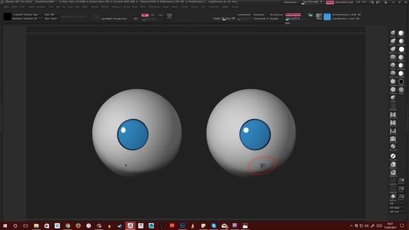Toggle the LazyMouse option
The image size is (409, 230).
tap(244, 15)
